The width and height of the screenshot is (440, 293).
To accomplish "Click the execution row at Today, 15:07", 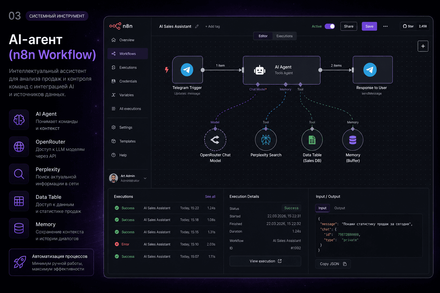I will pos(165,256).
